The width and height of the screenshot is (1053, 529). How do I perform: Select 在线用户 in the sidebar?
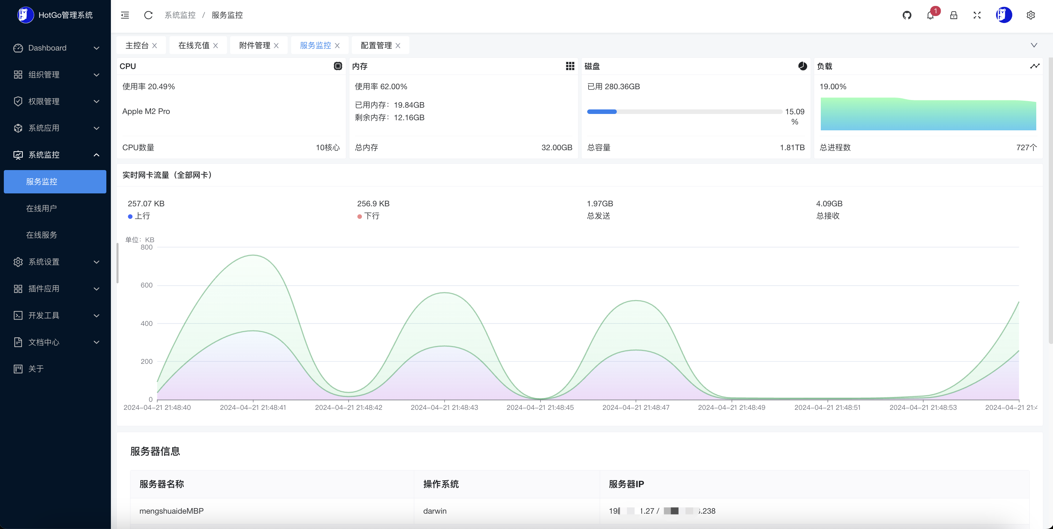(x=41, y=208)
